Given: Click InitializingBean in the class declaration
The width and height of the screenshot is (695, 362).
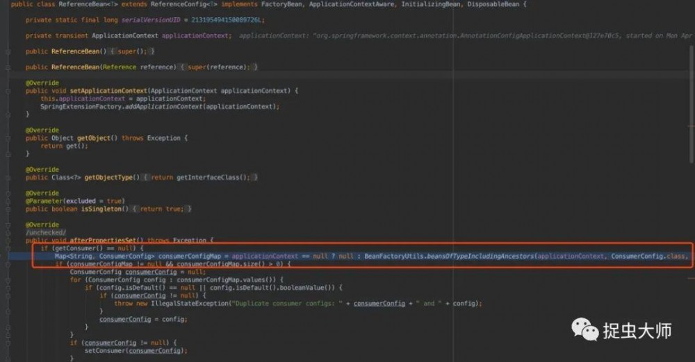Looking at the screenshot, I should tap(431, 4).
